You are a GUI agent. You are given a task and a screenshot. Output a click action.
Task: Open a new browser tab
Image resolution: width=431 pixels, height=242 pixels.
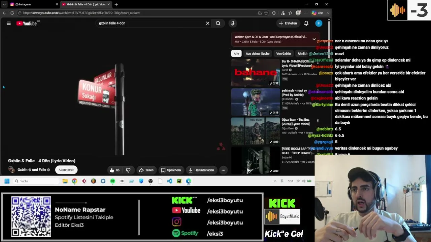click(116, 4)
